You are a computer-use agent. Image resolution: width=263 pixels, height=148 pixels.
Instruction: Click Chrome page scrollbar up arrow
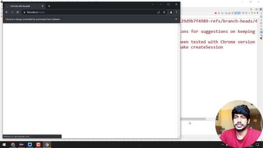[179, 25]
